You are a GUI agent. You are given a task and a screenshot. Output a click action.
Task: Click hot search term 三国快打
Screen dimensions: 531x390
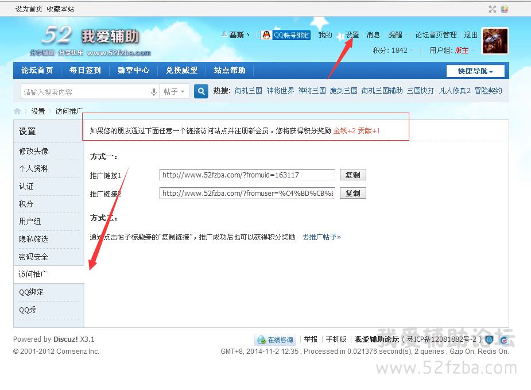(420, 91)
